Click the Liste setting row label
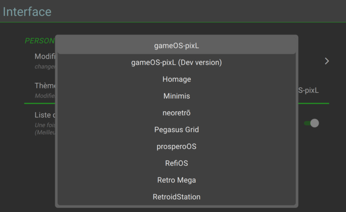 tap(45, 115)
